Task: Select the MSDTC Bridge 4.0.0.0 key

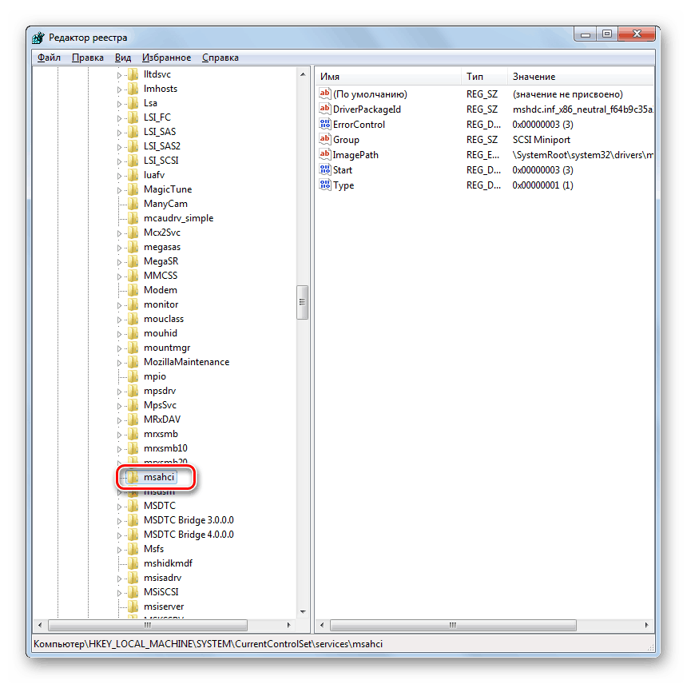Action: click(189, 535)
